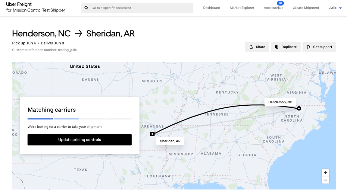Open the Accessorials page

[x=273, y=8]
